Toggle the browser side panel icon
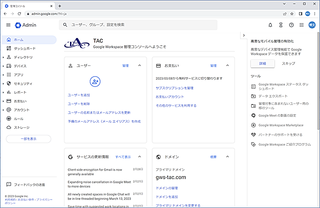 (300, 13)
